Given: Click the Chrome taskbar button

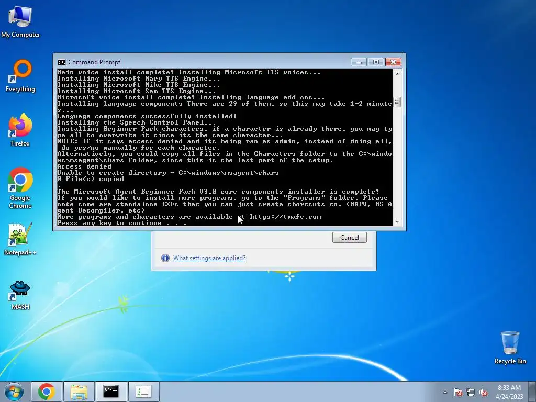Looking at the screenshot, I should [x=47, y=392].
